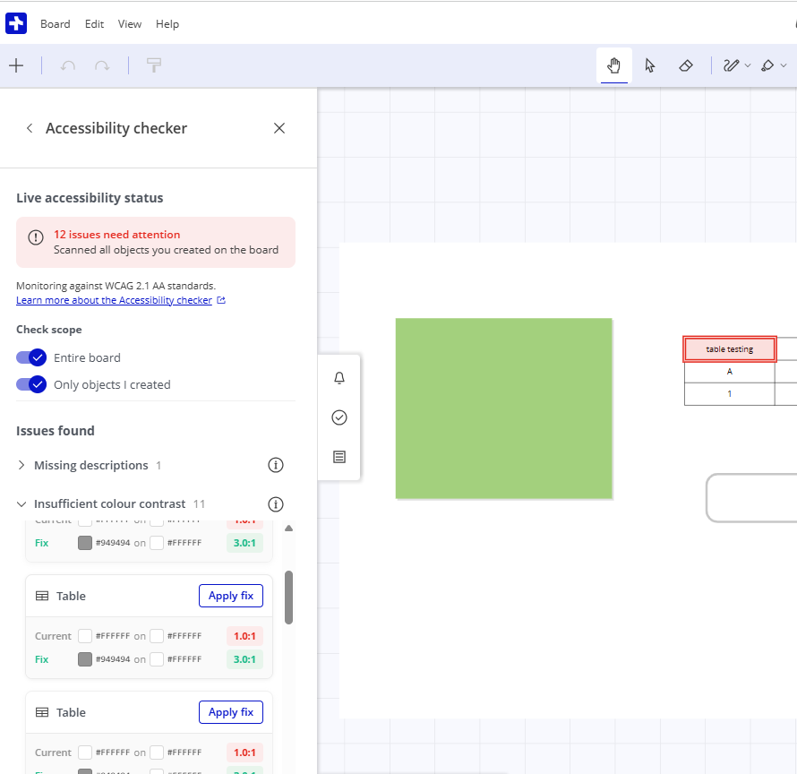
Task: Open the Edit menu
Action: point(94,24)
